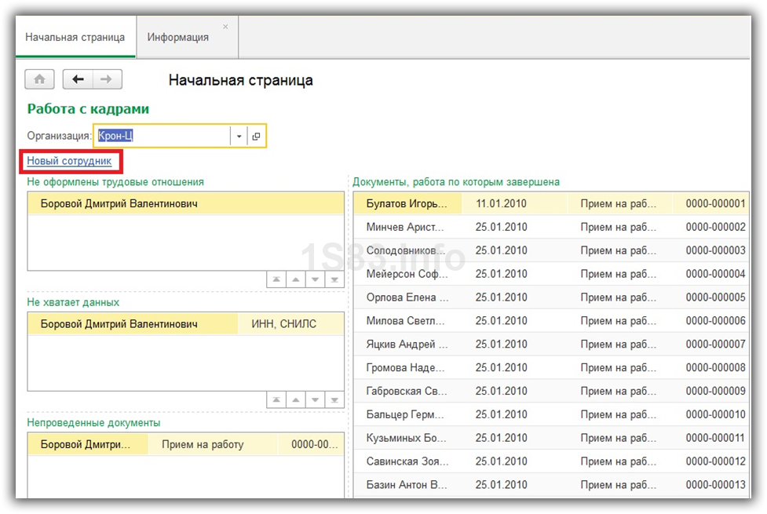Select document number 0000-000007 row
Viewport: 767px width, 514px height.
(x=715, y=344)
